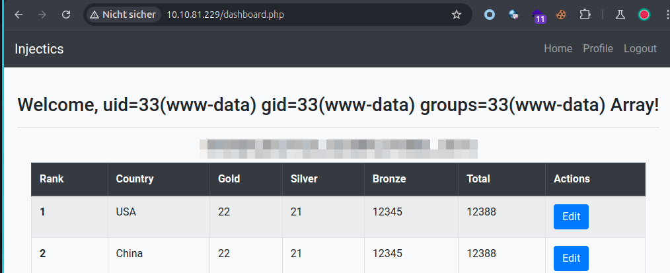Open the globe extension icon
This screenshot has width=670, height=273.
513,15
